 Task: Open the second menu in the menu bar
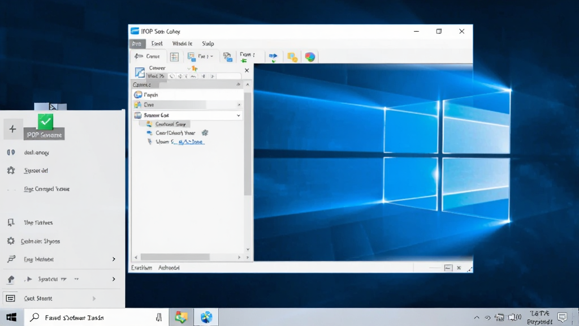(157, 44)
